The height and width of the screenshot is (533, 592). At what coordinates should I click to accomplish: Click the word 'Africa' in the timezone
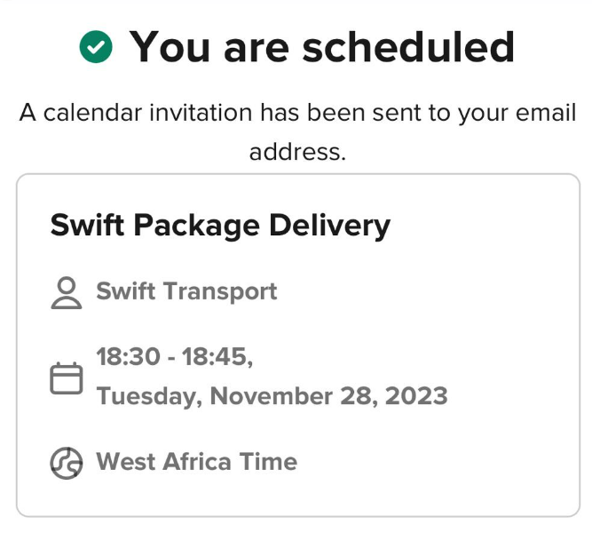click(197, 462)
